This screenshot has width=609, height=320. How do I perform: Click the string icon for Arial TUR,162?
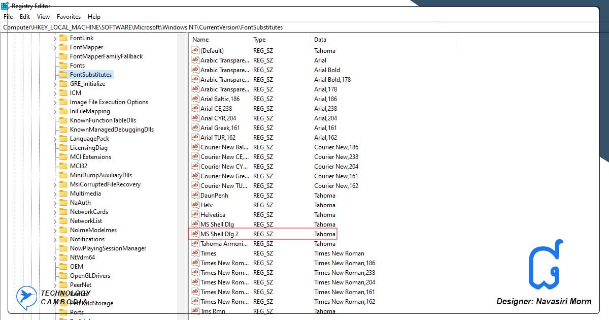(x=195, y=137)
